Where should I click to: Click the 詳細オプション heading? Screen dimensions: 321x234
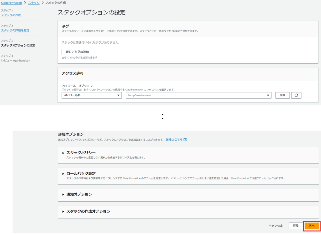click(71, 134)
